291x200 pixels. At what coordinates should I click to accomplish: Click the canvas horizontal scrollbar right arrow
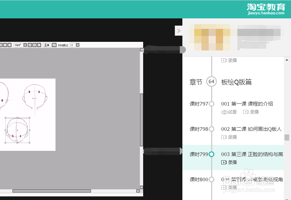point(138,191)
